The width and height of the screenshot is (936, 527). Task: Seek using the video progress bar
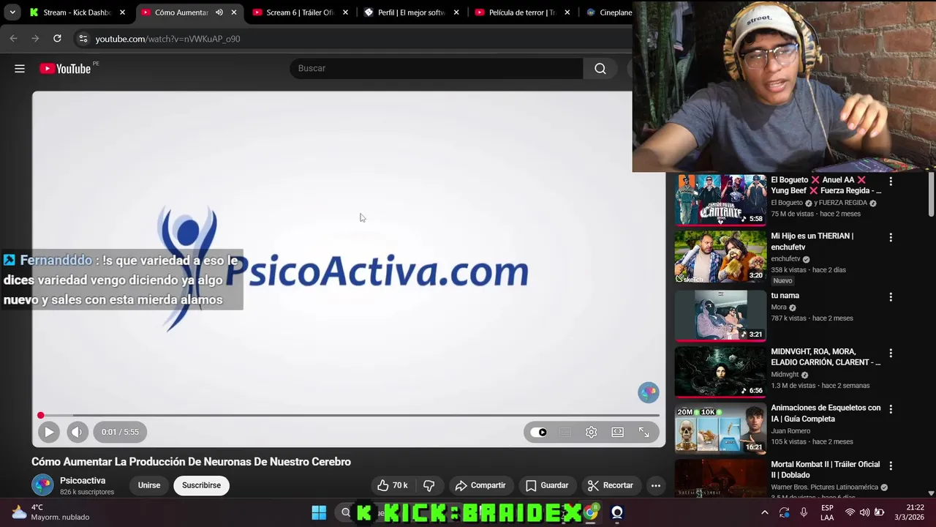click(349, 415)
